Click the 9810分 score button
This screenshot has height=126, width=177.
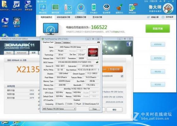(158, 72)
